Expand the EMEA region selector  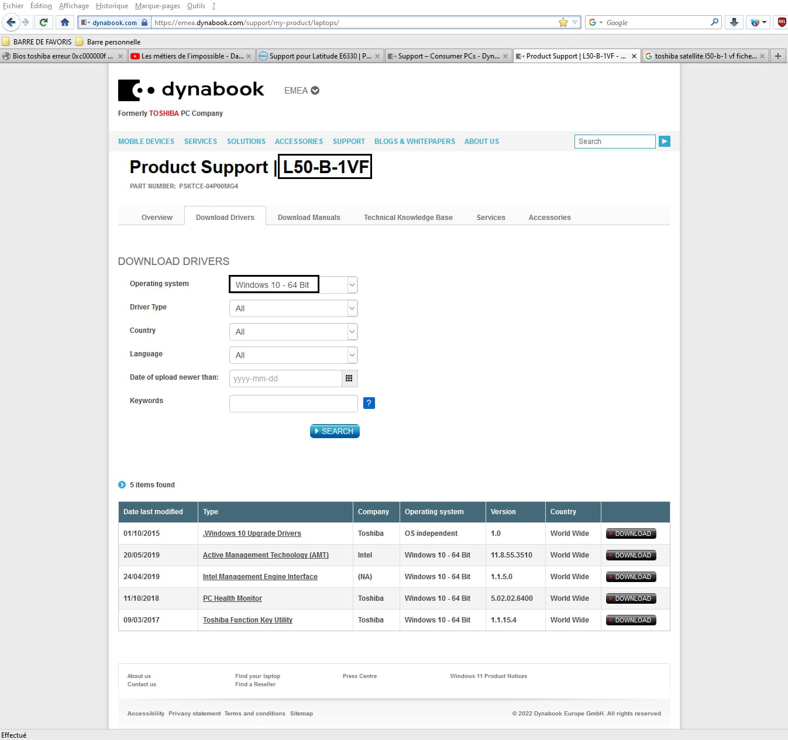pos(302,91)
